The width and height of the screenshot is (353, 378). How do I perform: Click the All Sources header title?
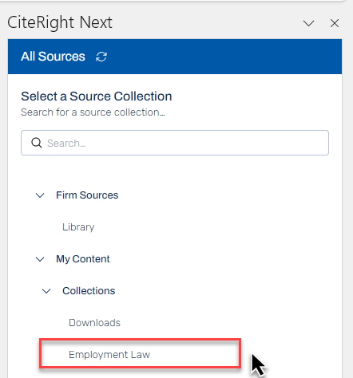pos(53,57)
